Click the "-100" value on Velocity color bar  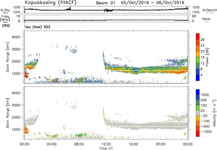205,121
